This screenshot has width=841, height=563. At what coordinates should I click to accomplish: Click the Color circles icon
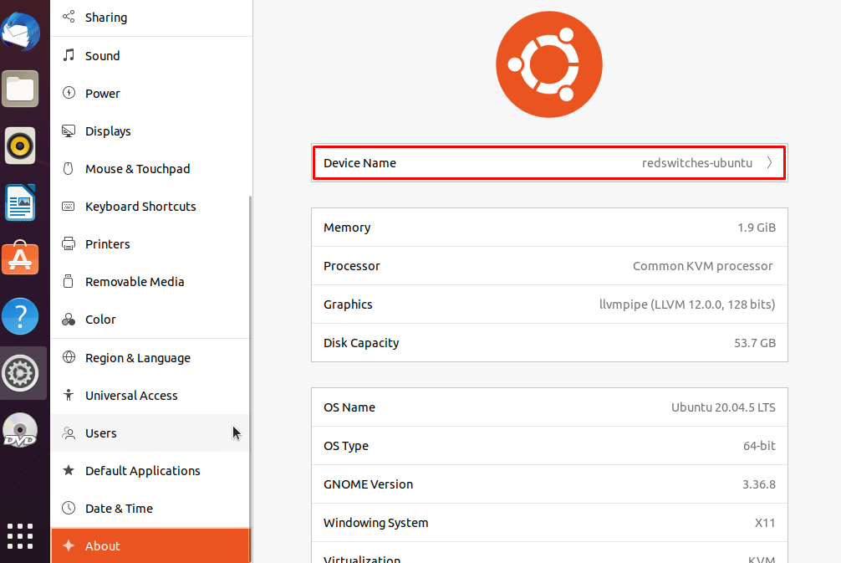coord(69,320)
